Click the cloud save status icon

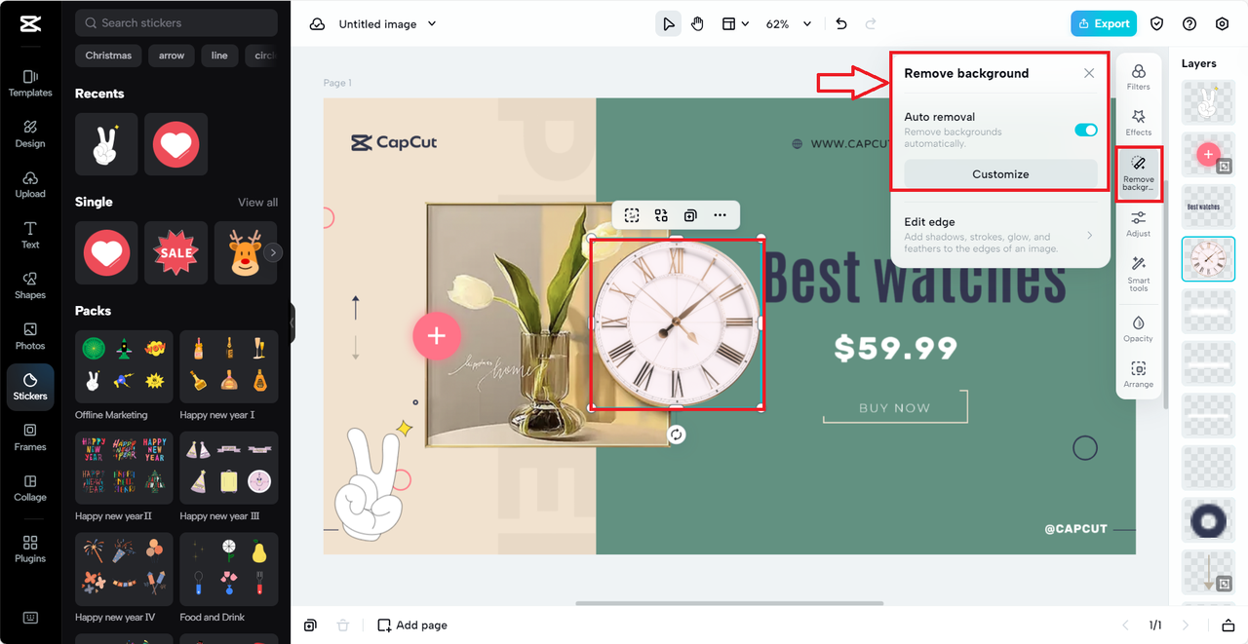point(317,24)
